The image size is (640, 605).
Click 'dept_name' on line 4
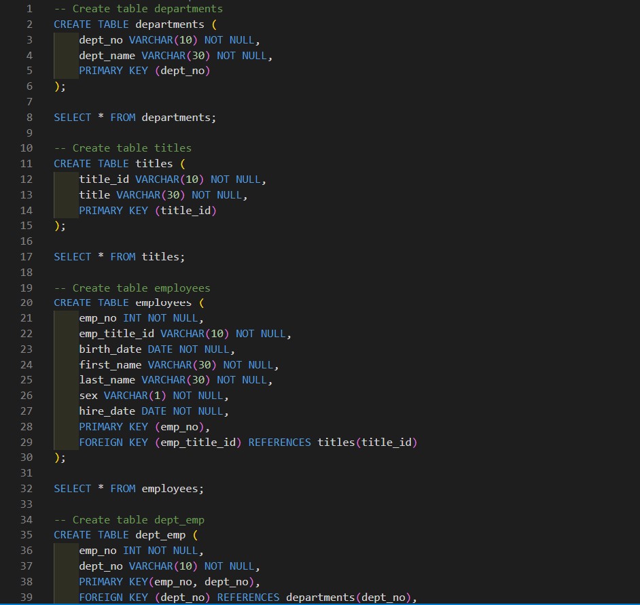(x=107, y=56)
